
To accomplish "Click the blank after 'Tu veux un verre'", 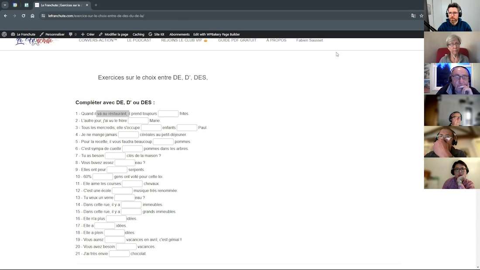I will (x=125, y=198).
